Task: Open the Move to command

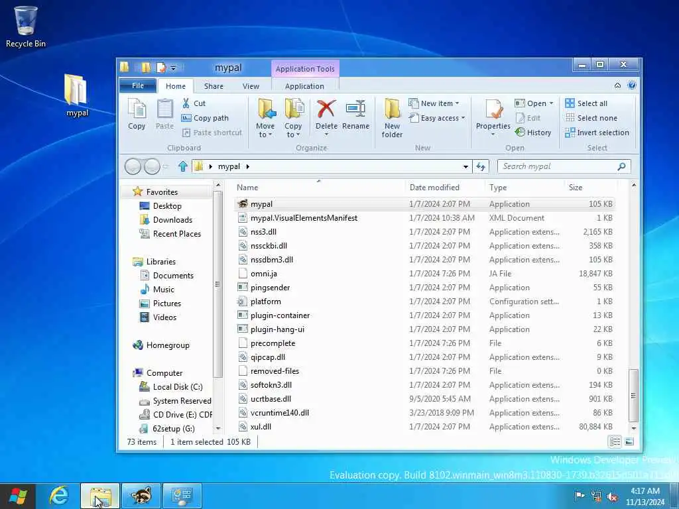Action: pyautogui.click(x=265, y=117)
